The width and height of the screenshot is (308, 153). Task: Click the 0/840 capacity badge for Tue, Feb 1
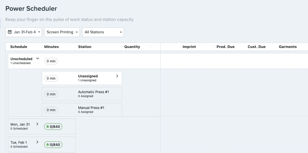tap(53, 145)
